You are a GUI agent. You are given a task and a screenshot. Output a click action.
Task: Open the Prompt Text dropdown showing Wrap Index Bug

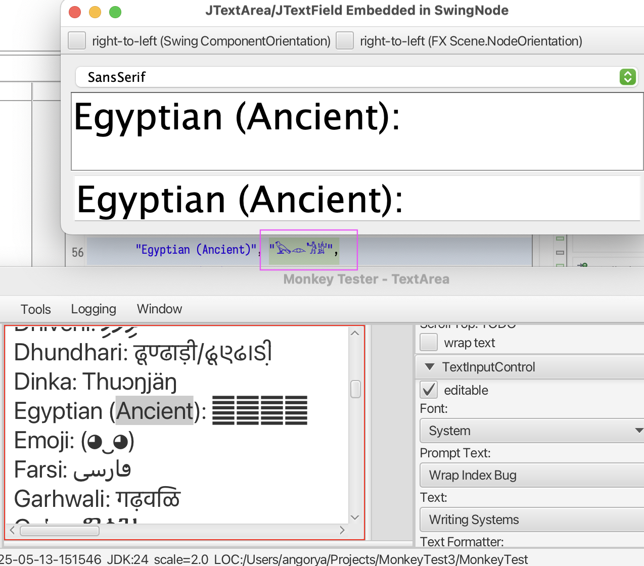click(x=531, y=475)
